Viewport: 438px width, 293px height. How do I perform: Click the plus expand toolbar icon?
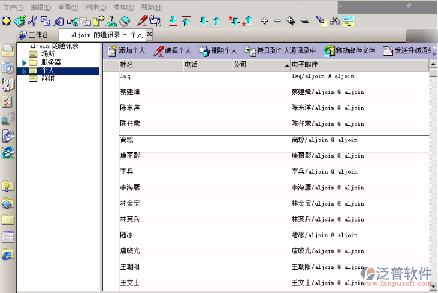[x=264, y=22]
